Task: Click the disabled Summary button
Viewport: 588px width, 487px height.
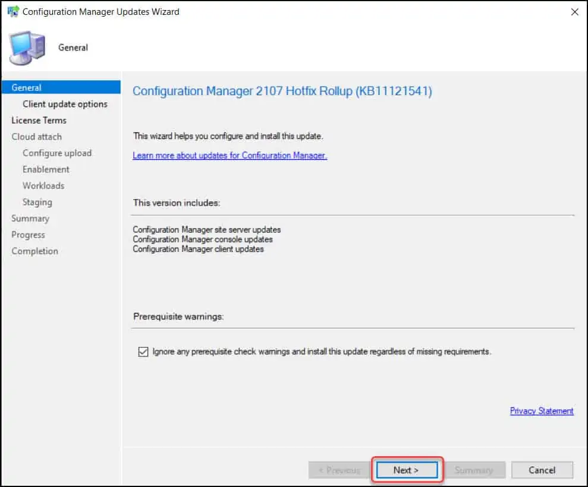Action: click(474, 470)
